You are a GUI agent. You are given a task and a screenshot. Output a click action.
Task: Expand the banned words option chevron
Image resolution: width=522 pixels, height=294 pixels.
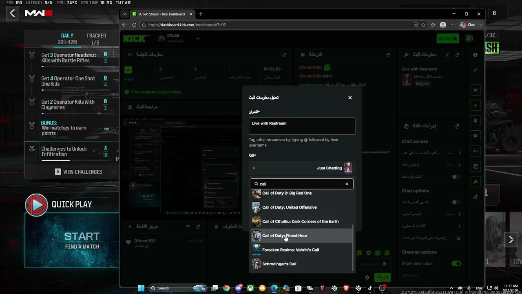click(x=459, y=226)
